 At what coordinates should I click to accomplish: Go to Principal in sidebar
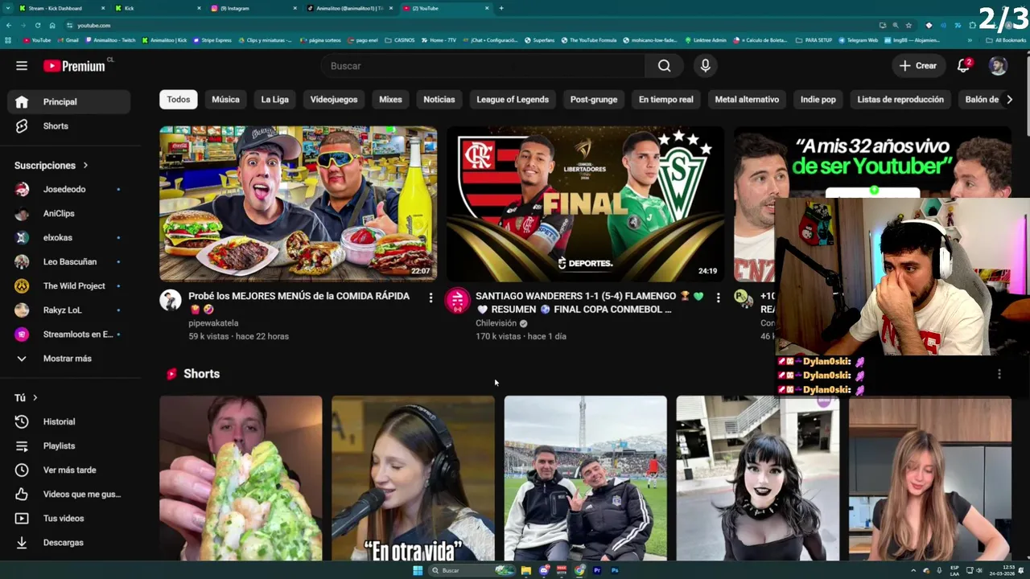(x=69, y=102)
